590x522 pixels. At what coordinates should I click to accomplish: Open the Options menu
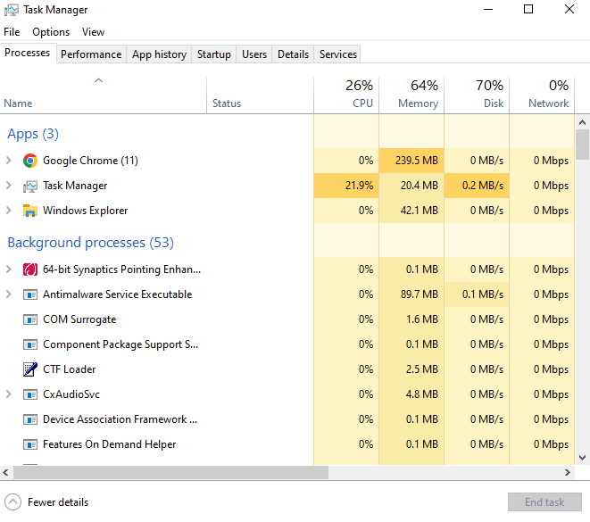click(x=51, y=32)
